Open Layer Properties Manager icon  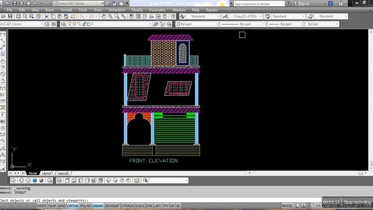(x=63, y=24)
